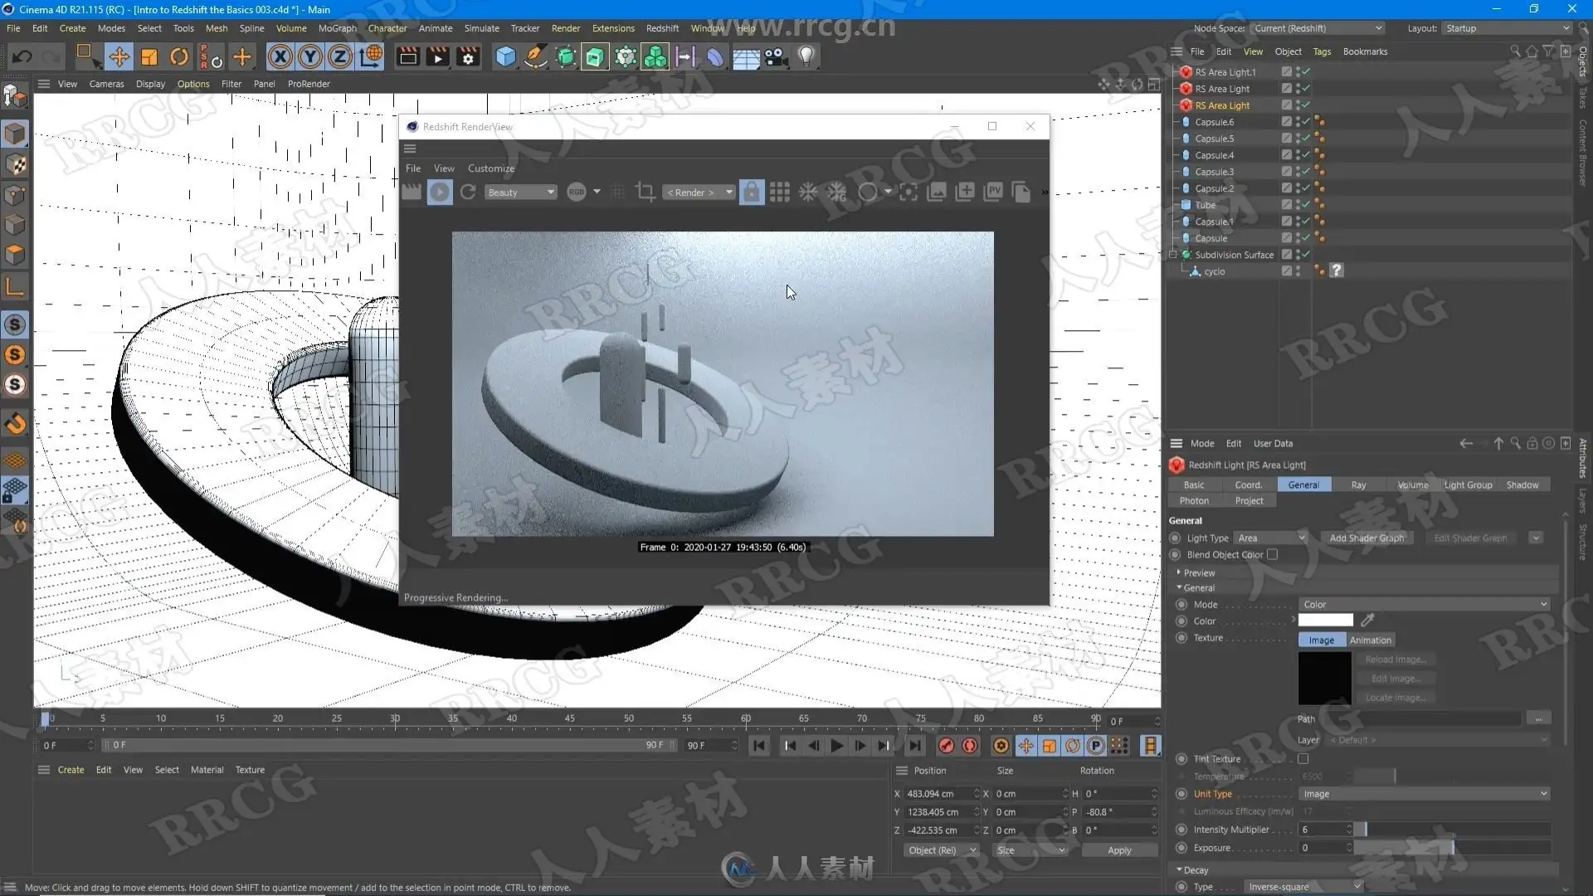Enable Blend Object Color checkbox

1272,554
